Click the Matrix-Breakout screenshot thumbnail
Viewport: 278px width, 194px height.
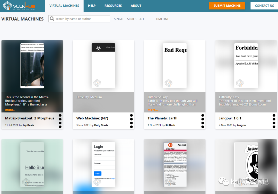pyautogui.click(x=32, y=66)
